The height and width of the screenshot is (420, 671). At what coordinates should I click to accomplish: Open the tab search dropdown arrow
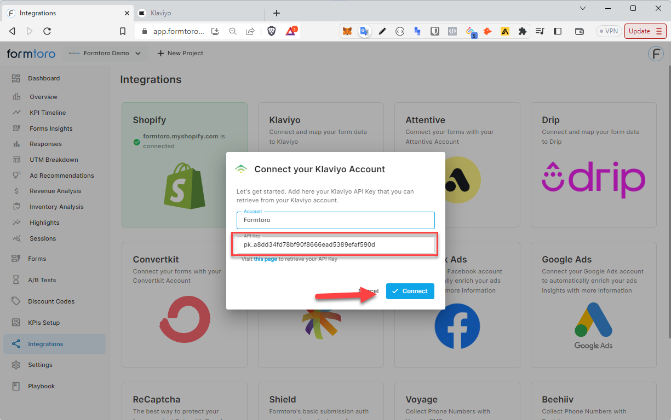pos(583,8)
